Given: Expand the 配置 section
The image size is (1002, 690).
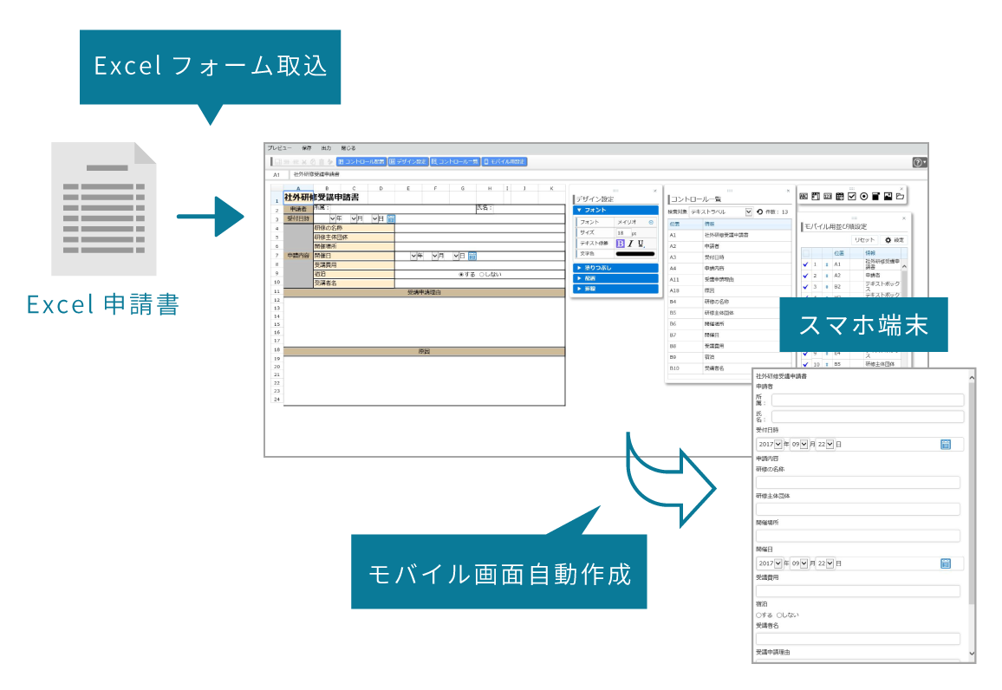Looking at the screenshot, I should 616,278.
